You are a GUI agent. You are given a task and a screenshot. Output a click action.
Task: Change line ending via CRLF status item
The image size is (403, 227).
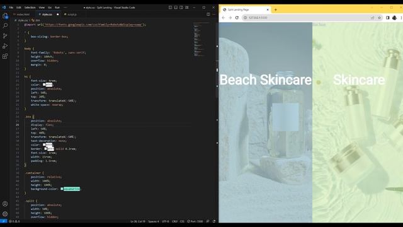click(174, 221)
